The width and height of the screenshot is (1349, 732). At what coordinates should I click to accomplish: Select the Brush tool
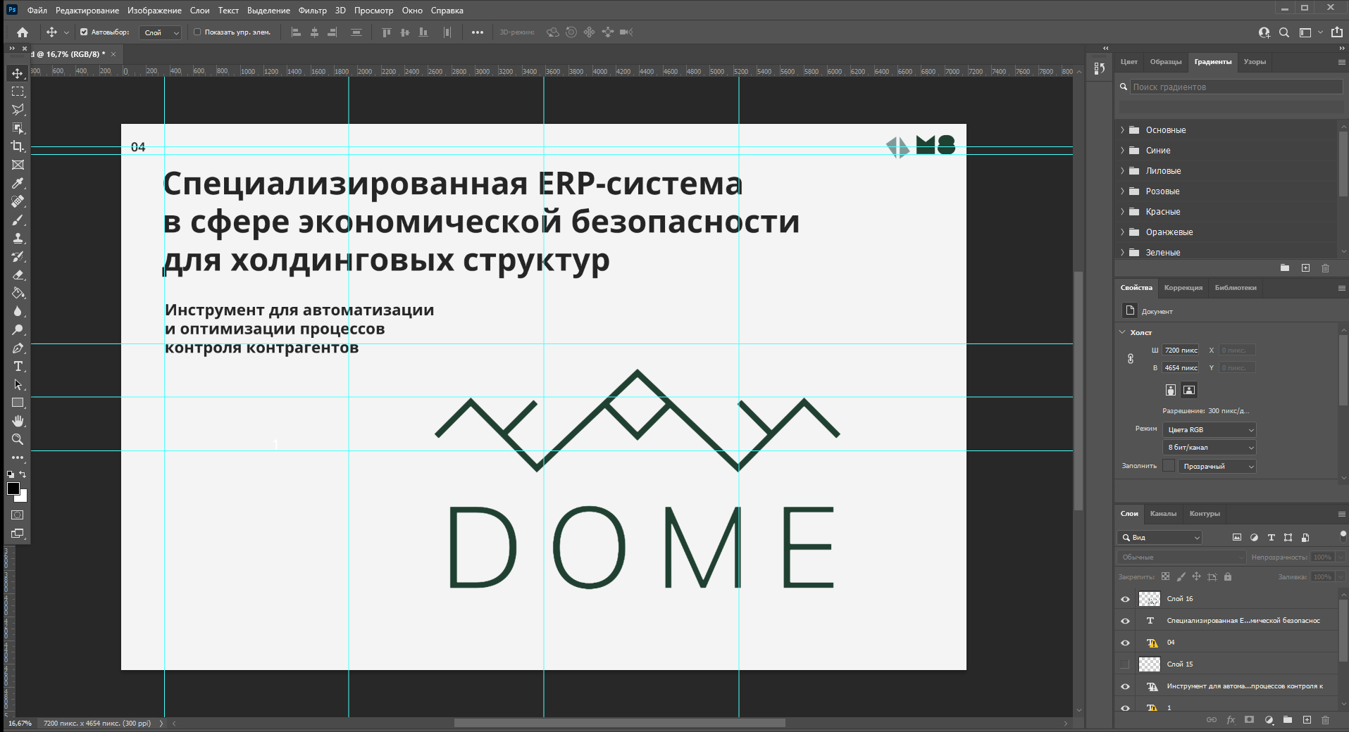point(18,220)
